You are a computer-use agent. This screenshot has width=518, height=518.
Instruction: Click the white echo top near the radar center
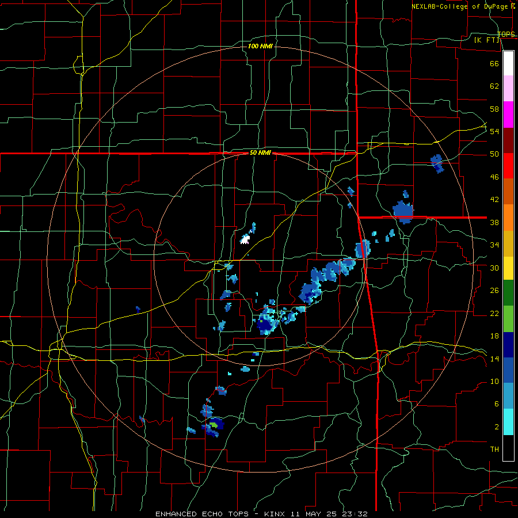pyautogui.click(x=245, y=239)
